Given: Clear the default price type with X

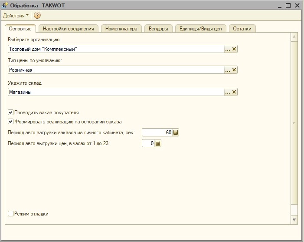Looking at the screenshot, I should [x=234, y=70].
